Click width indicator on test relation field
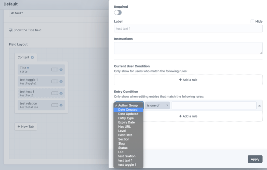The height and width of the screenshot is (170, 267). coord(55,105)
